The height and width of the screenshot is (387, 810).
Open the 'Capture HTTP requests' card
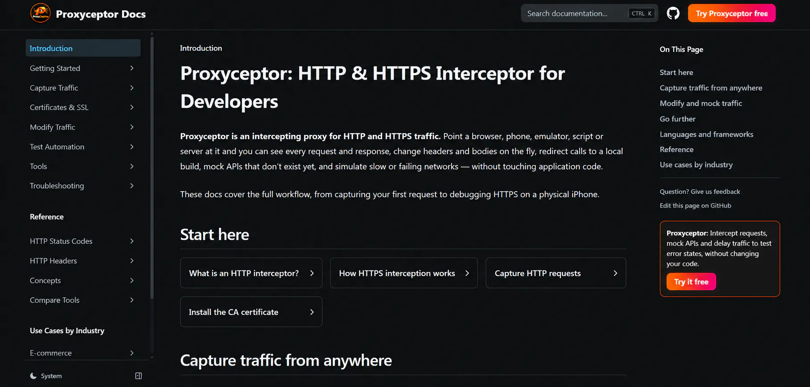556,273
